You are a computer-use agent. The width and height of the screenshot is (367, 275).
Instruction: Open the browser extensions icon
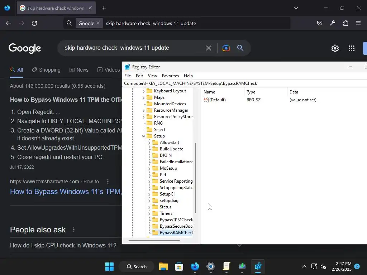pos(345,23)
